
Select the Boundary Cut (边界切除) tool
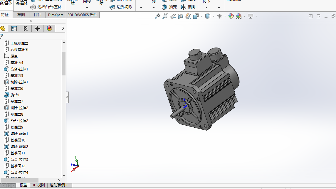click(121, 7)
